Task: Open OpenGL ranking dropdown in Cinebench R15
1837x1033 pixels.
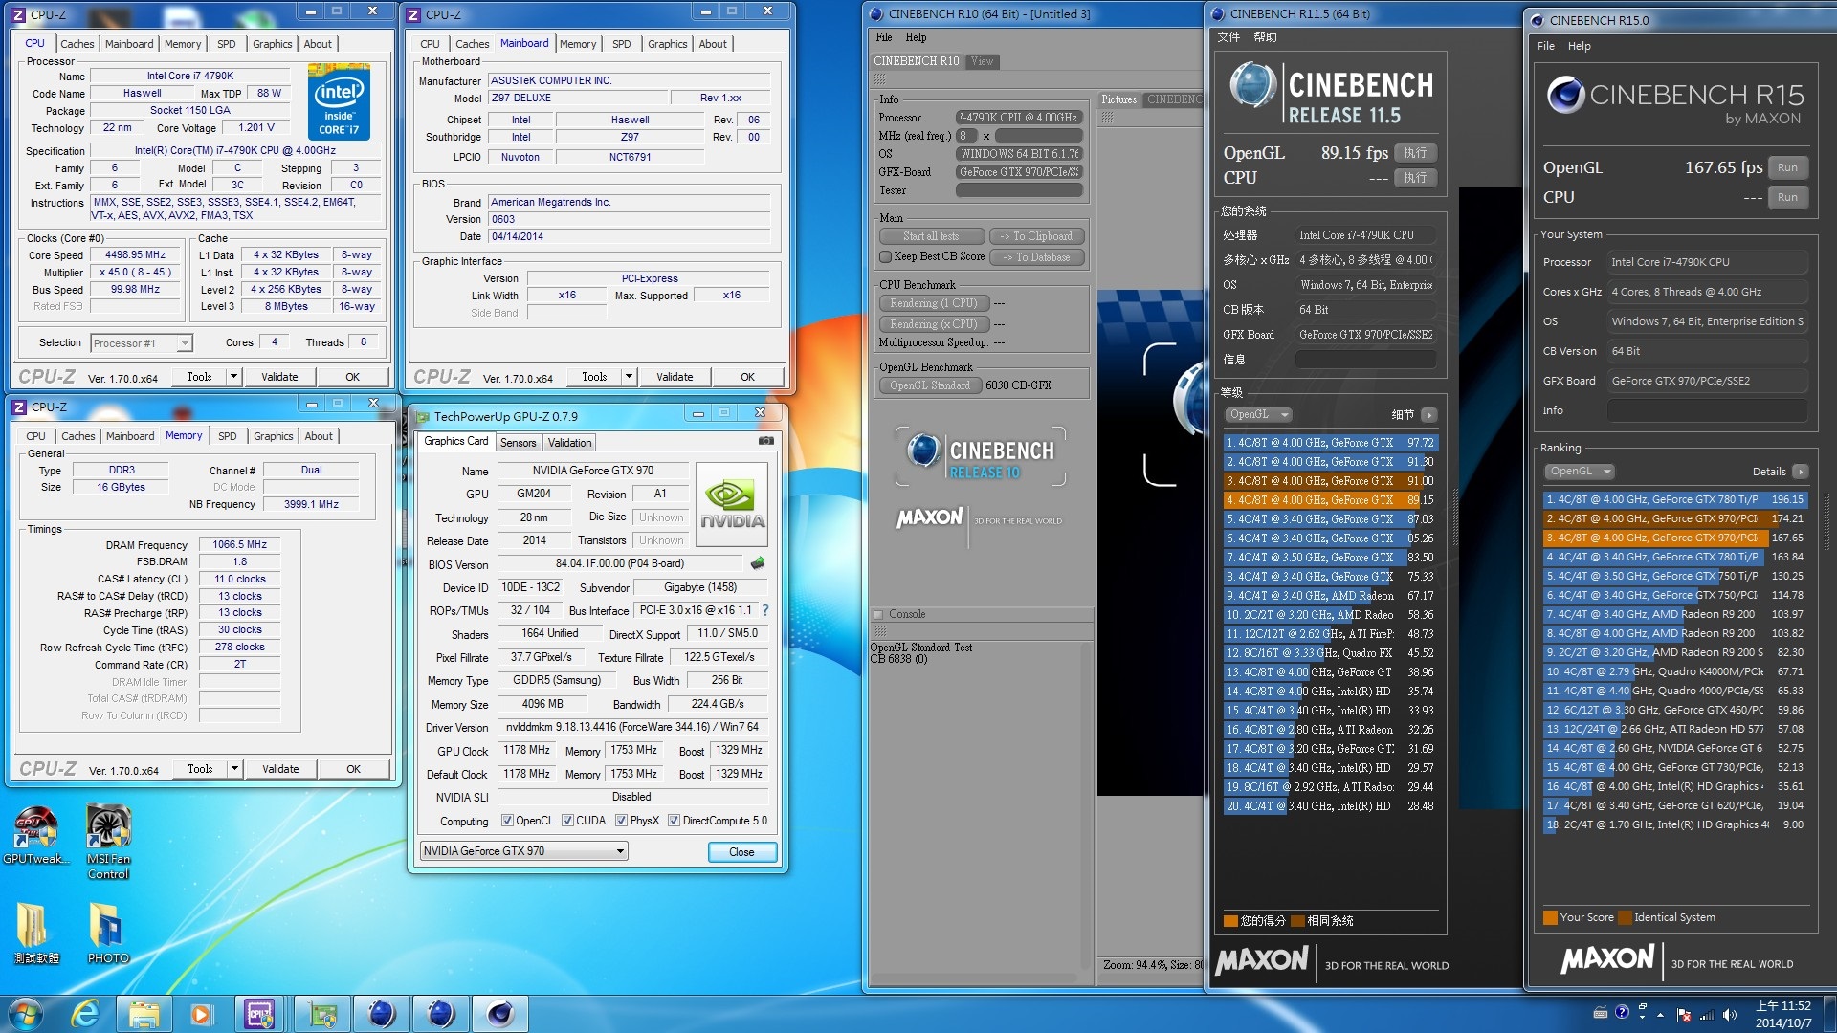Action: pos(1579,472)
